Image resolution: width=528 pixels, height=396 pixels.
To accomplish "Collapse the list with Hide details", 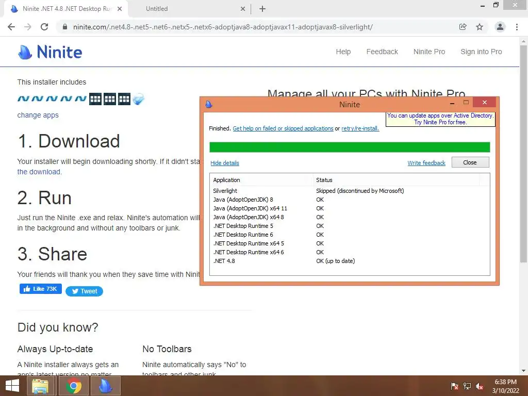I will (x=225, y=163).
